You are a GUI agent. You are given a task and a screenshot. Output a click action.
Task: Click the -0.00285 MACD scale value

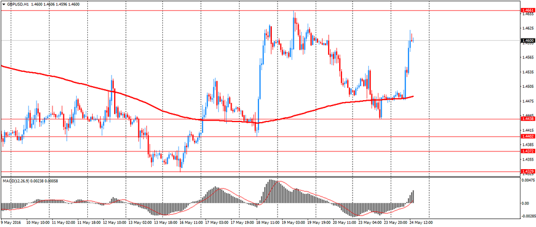click(x=528, y=216)
